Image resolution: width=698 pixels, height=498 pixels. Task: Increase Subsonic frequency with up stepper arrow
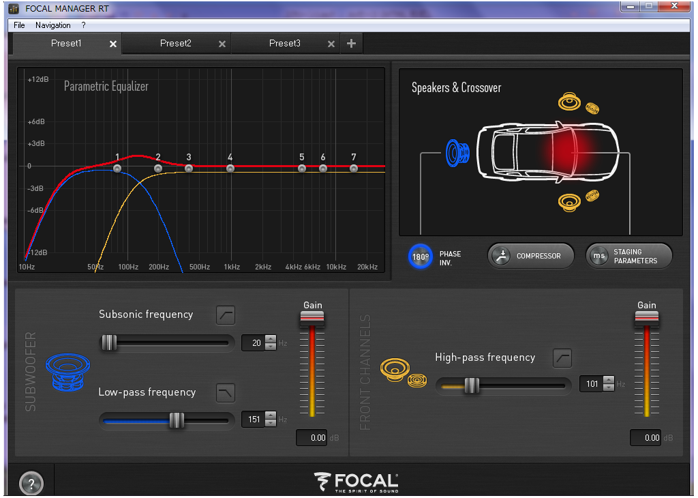[x=270, y=339]
